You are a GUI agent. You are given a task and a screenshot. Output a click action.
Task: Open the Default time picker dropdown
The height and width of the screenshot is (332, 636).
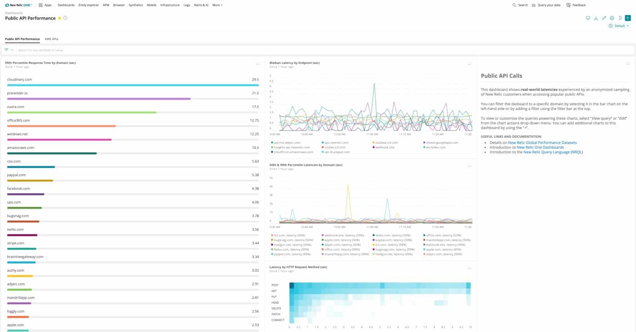[619, 26]
